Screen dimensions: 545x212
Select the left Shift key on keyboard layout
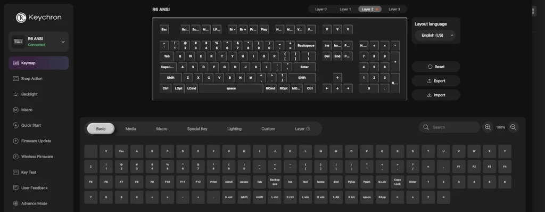tap(171, 78)
